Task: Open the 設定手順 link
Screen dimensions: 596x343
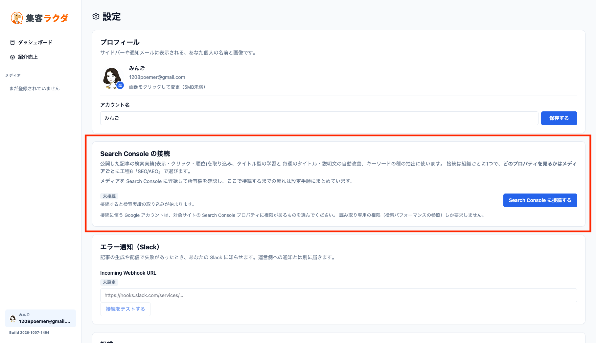Action: coord(301,181)
